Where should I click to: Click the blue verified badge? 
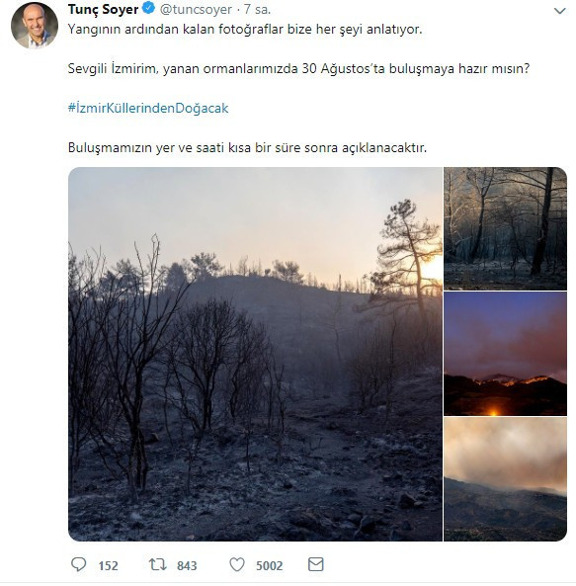tap(148, 8)
